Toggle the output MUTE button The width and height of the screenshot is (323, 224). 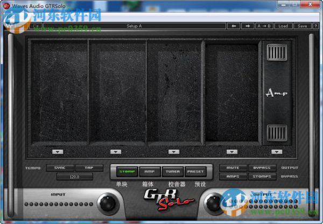[x=233, y=168]
